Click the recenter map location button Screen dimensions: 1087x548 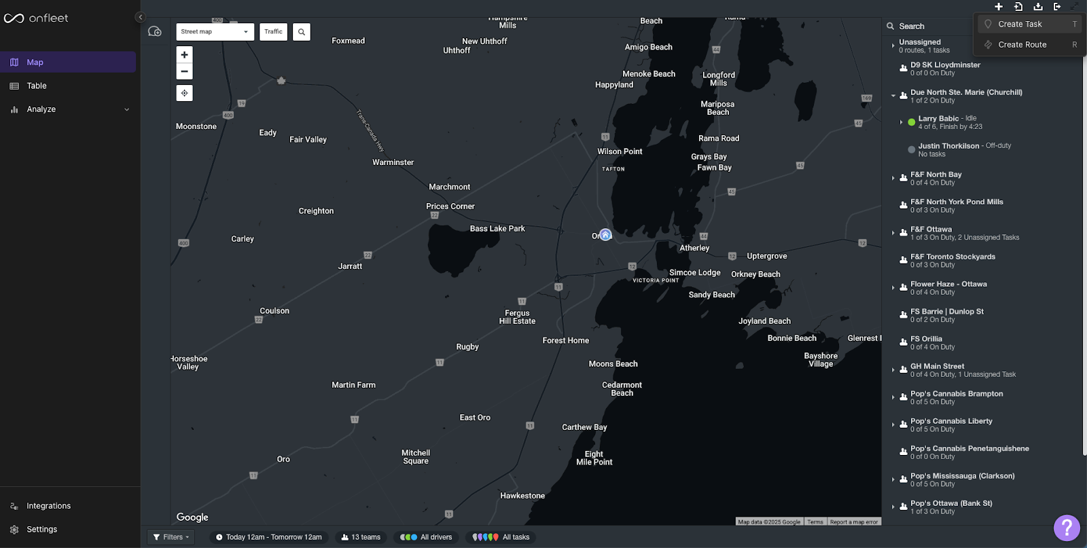[x=184, y=93]
